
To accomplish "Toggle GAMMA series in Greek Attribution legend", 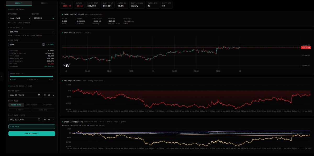I will click(91, 125).
